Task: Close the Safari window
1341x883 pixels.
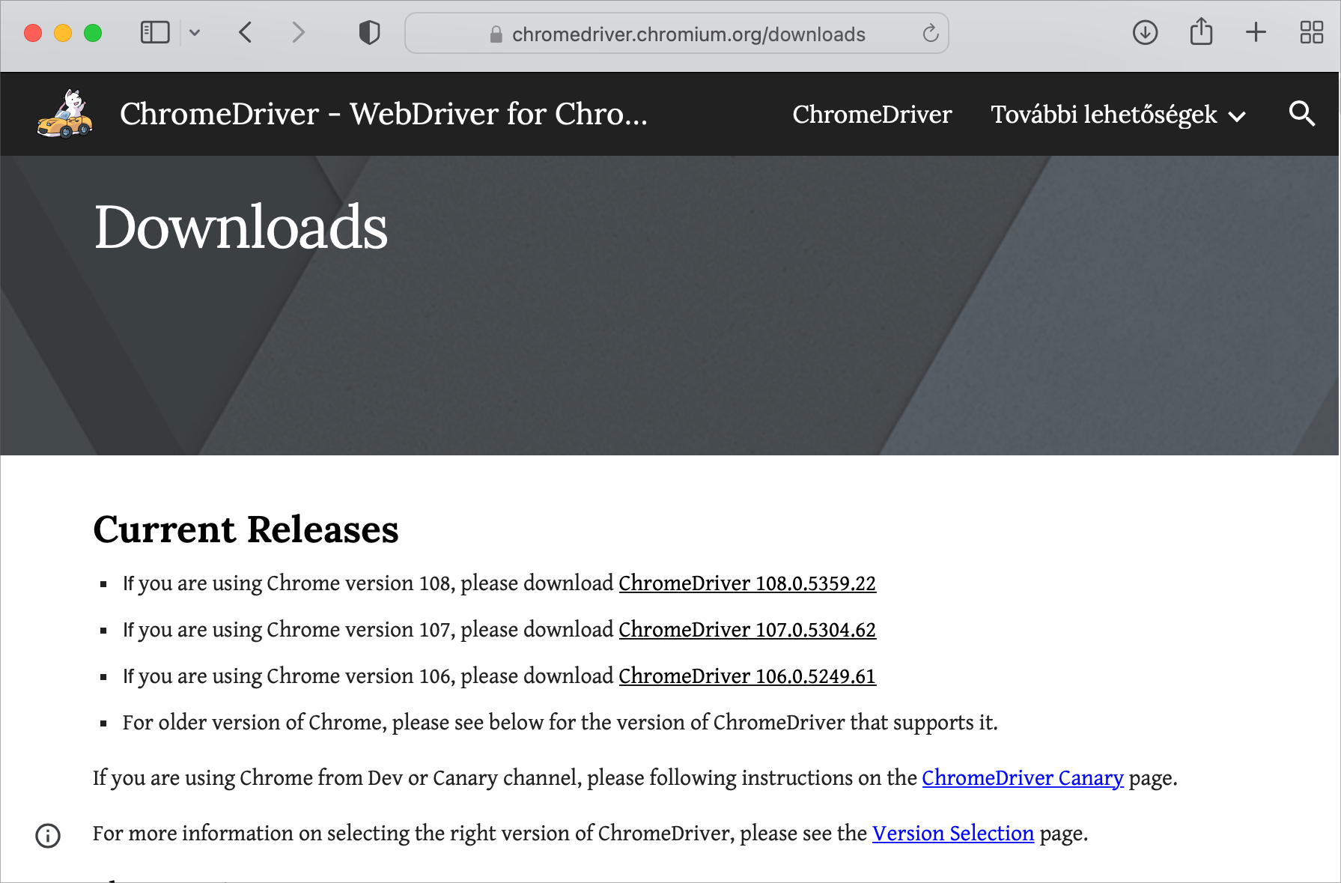Action: (33, 33)
